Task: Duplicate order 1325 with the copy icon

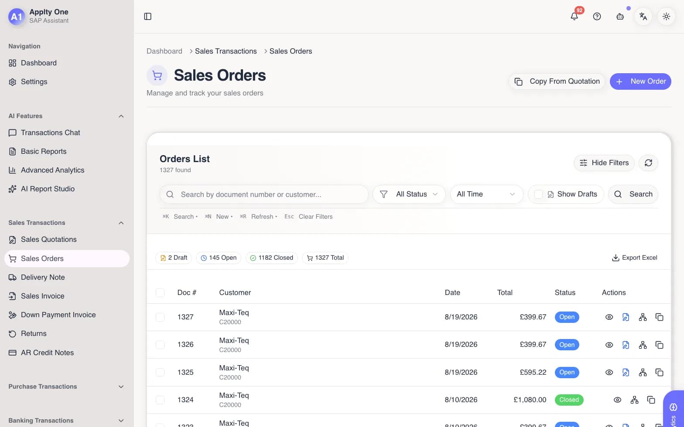Action: pos(659,373)
